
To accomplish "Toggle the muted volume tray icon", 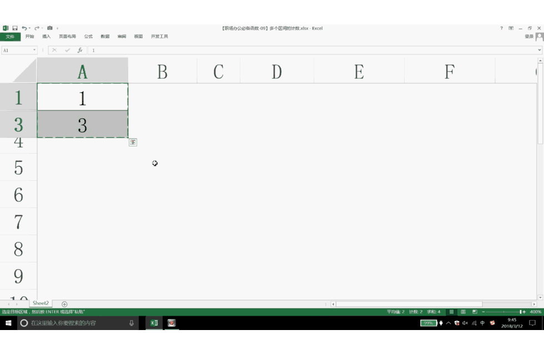I will (465, 323).
